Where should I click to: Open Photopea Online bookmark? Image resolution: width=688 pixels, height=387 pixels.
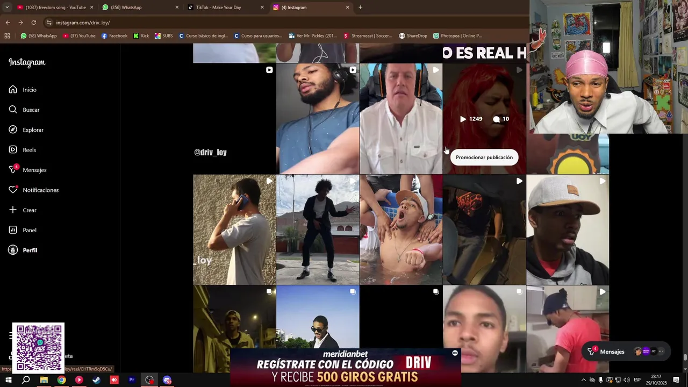pos(457,36)
